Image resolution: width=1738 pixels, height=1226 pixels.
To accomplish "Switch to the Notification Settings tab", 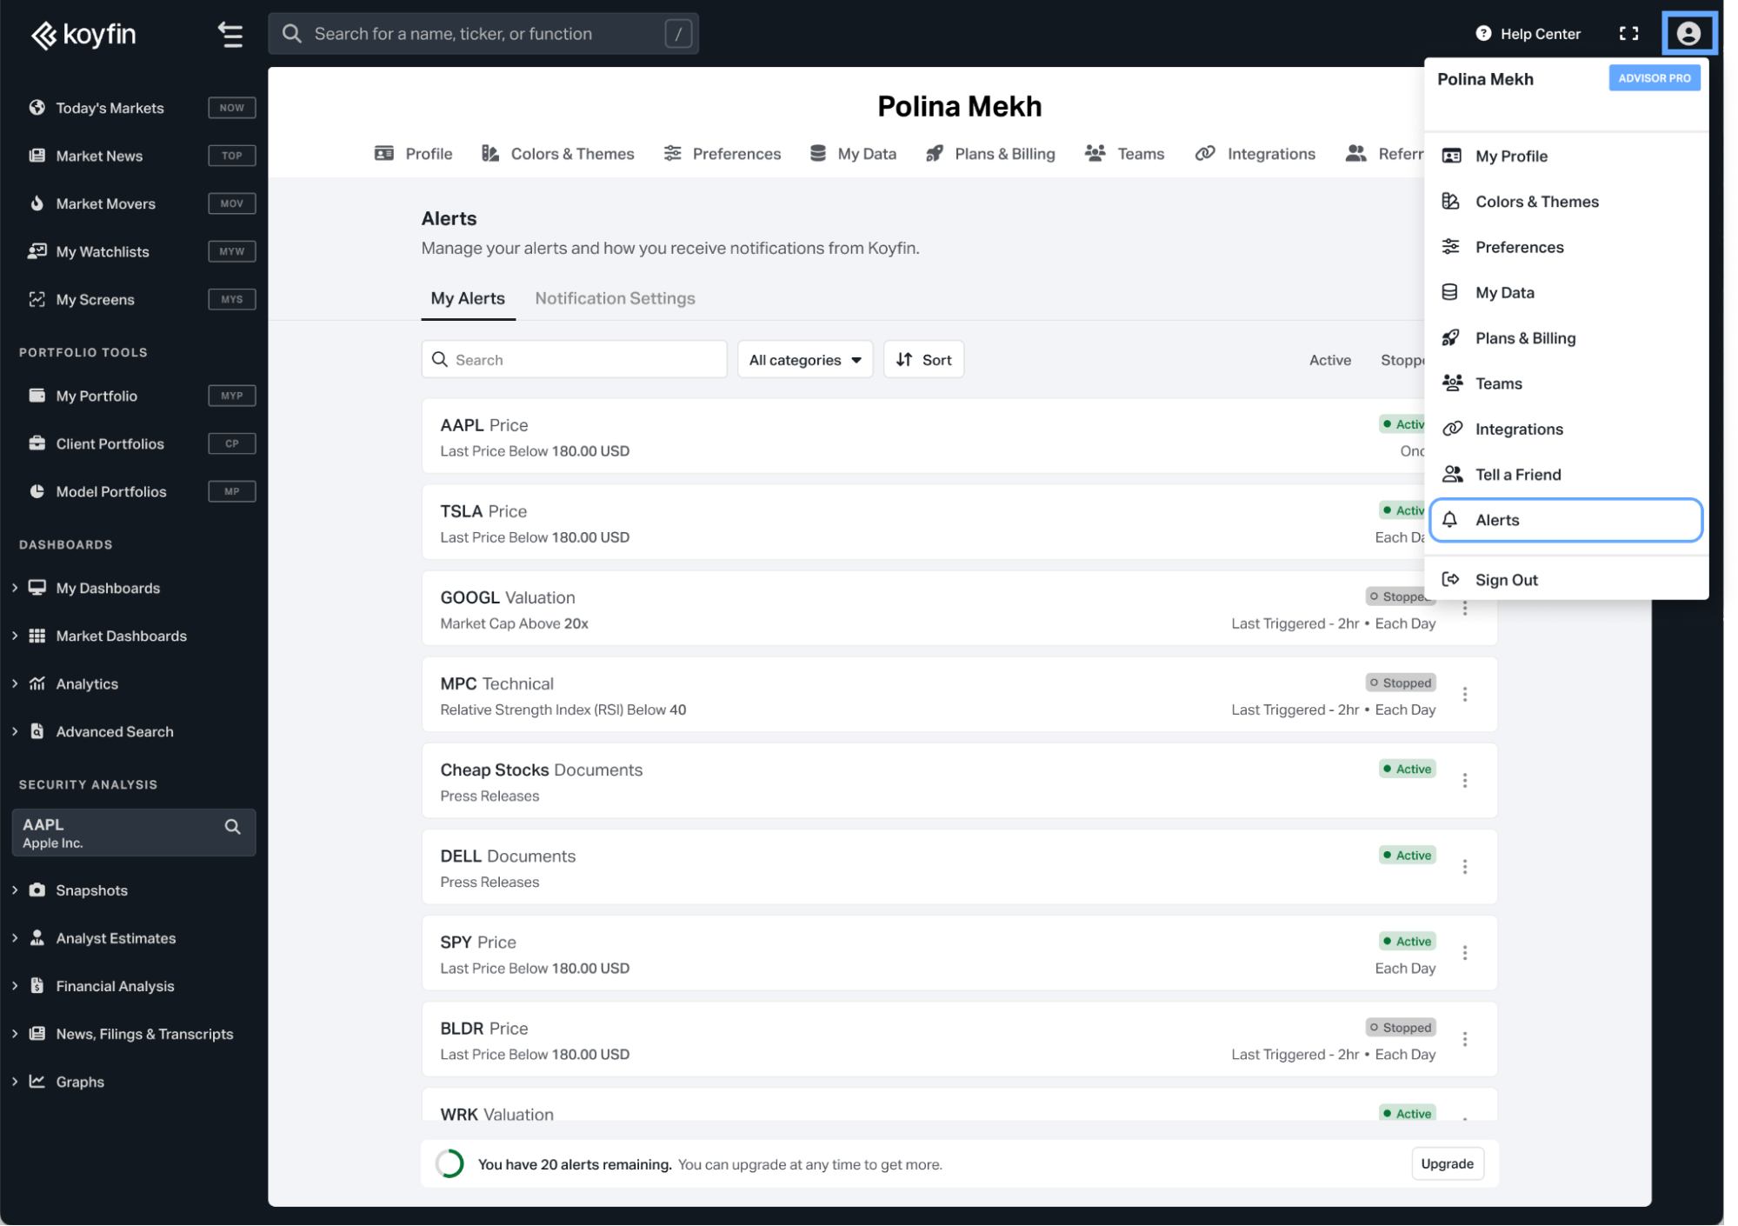I will pyautogui.click(x=615, y=298).
